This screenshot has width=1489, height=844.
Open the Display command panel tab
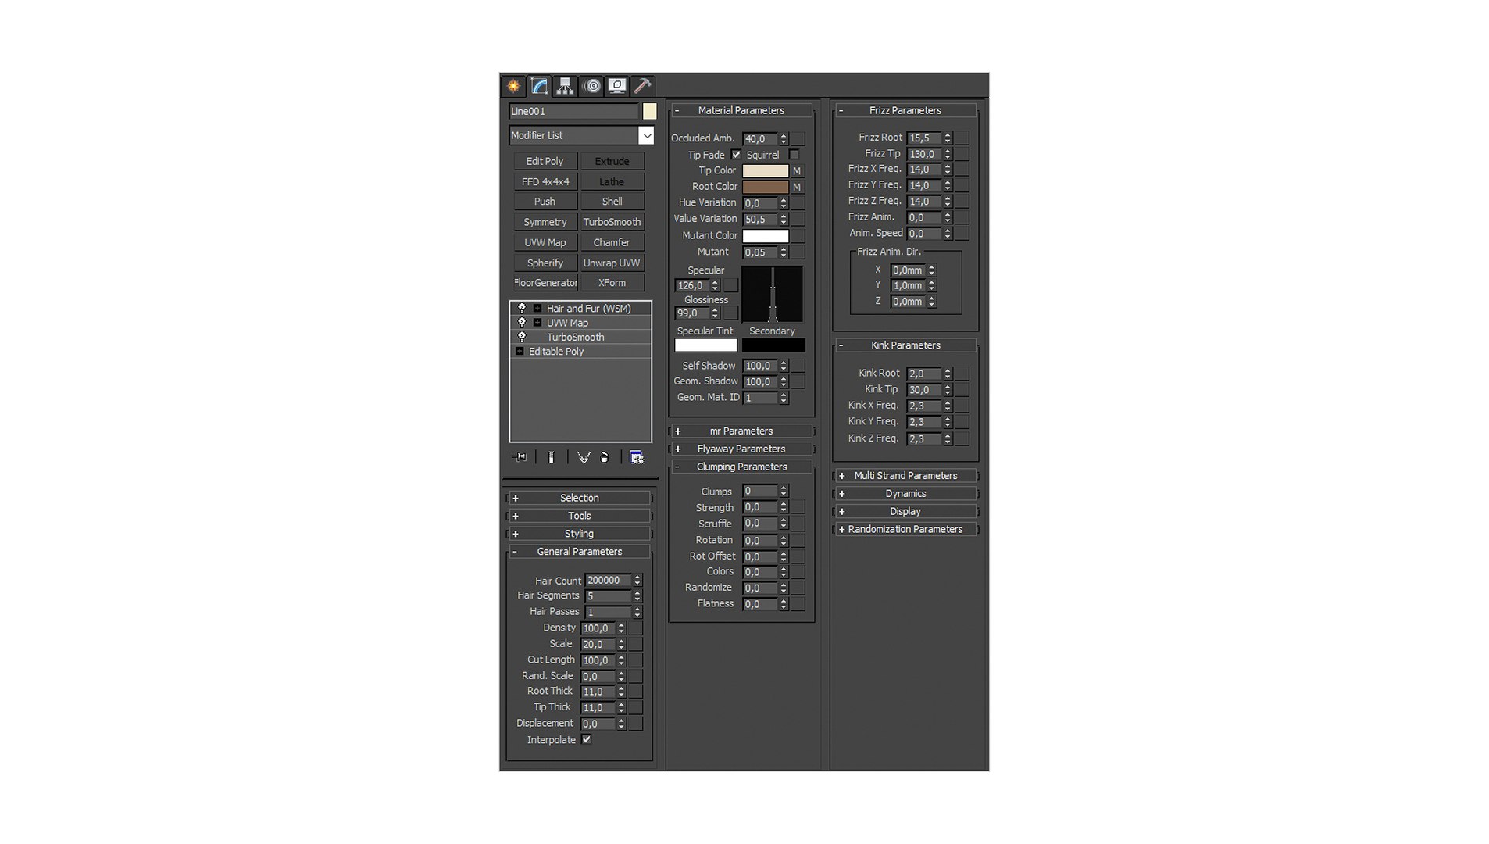point(617,86)
